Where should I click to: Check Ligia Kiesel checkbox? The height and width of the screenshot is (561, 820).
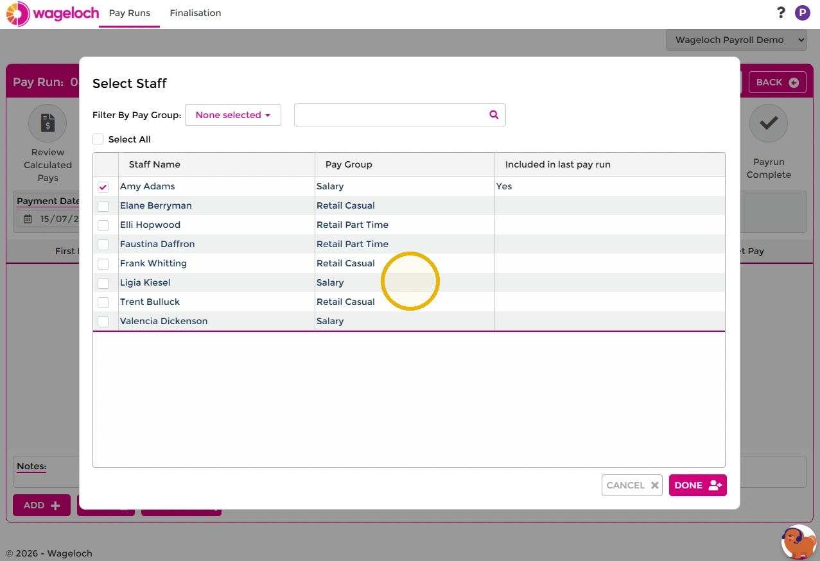coord(103,283)
